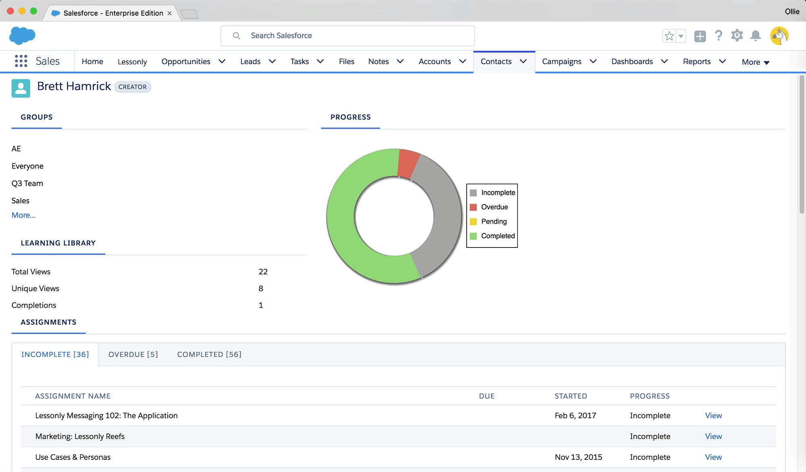Open the help question mark icon
The height and width of the screenshot is (472, 806).
pyautogui.click(x=719, y=36)
